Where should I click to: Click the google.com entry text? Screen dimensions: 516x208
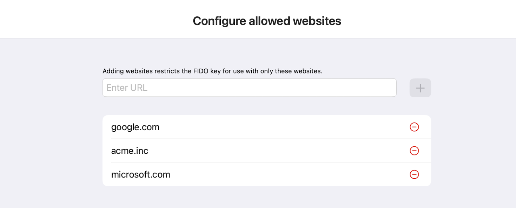[135, 127]
